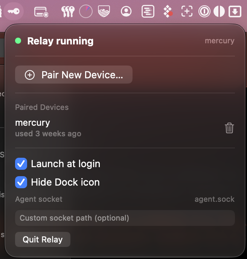The height and width of the screenshot is (259, 247).
Task: Click the 'Relay running' heading text
Action: [x=60, y=41]
